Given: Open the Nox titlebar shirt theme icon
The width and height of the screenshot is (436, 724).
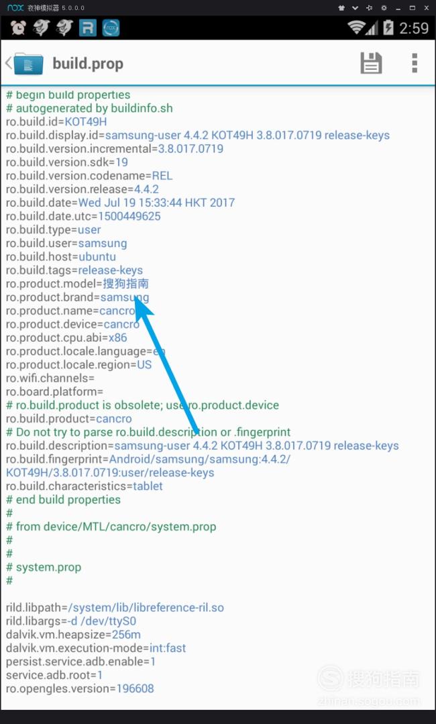Looking at the screenshot, I should pyautogui.click(x=341, y=8).
